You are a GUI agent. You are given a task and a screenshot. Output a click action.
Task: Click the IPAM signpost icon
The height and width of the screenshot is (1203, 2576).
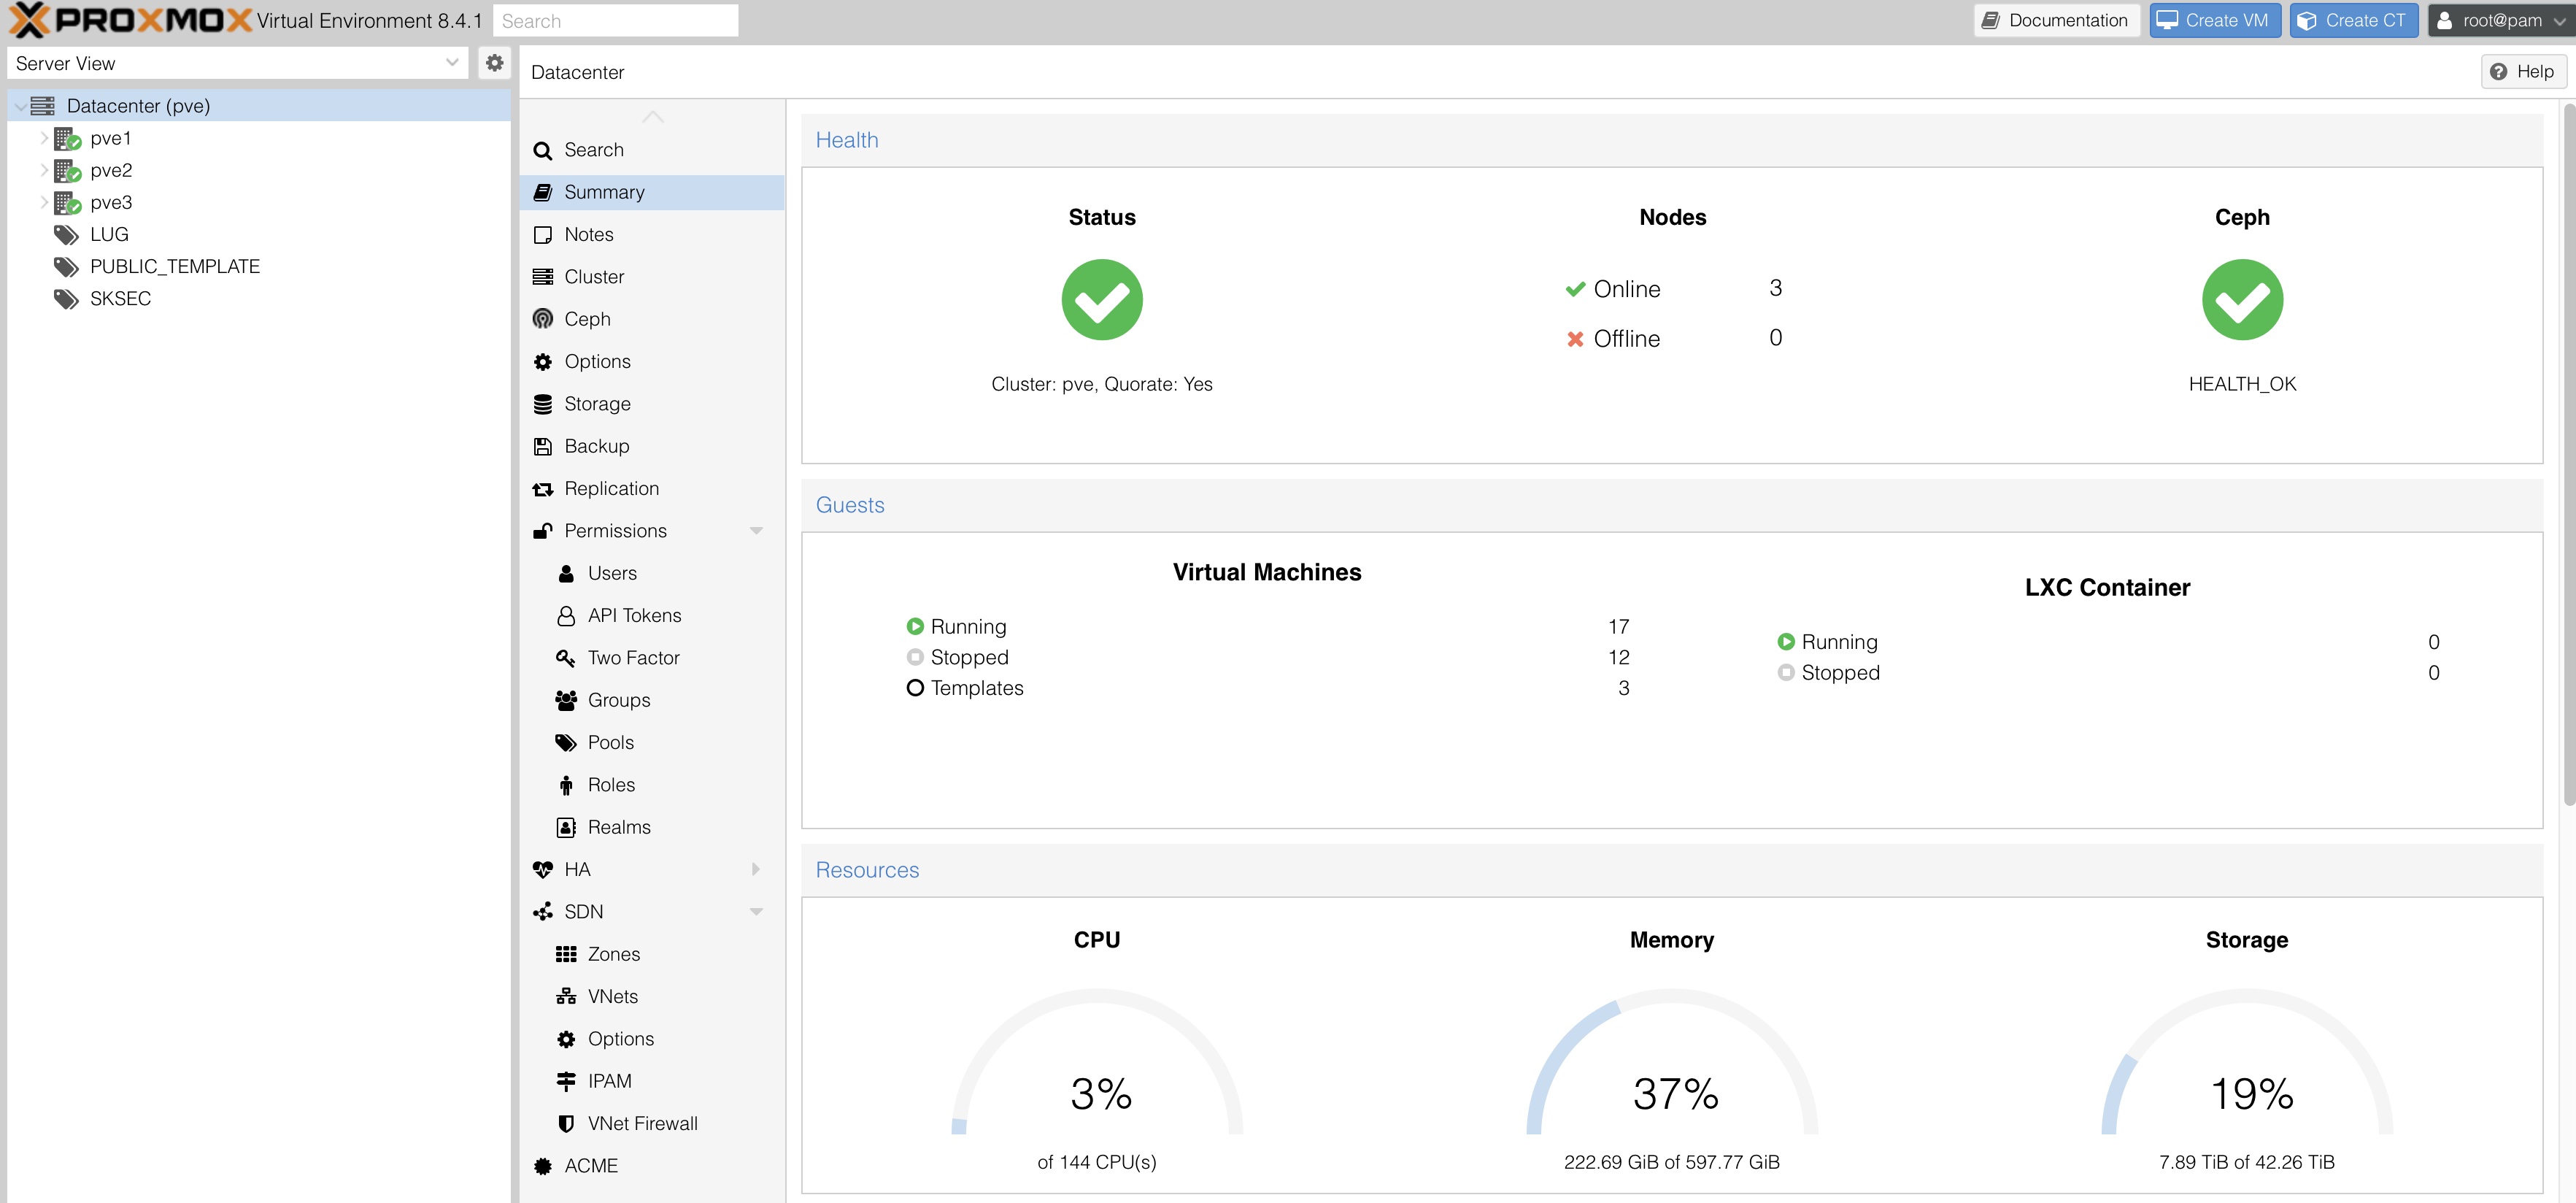[x=566, y=1081]
